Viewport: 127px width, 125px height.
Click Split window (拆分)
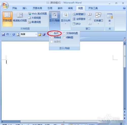point(76,24)
